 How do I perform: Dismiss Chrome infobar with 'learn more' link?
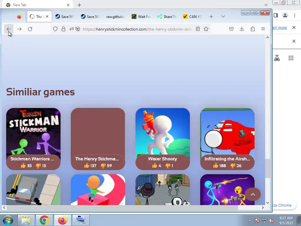[x=294, y=27]
